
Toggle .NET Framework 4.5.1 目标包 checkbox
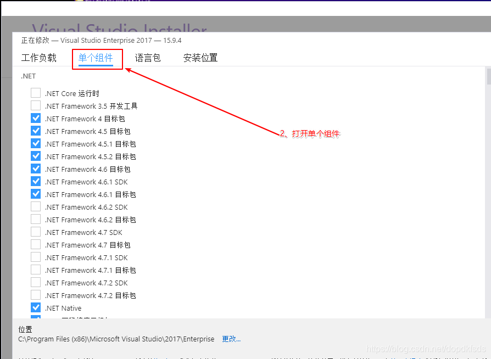(x=36, y=143)
